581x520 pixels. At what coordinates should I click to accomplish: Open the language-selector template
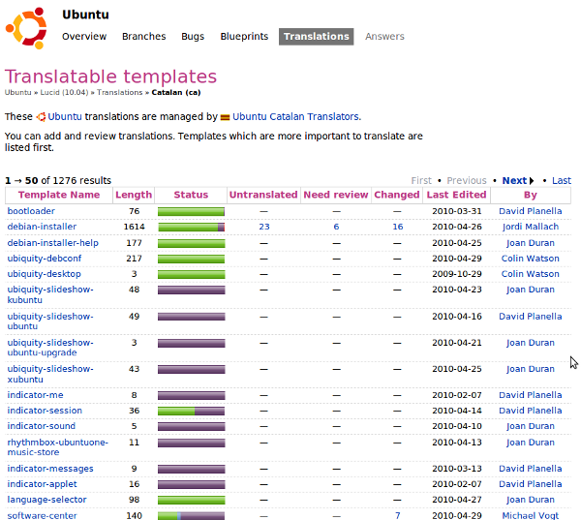pyautogui.click(x=46, y=500)
